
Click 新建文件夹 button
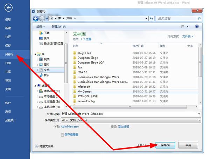tap(59, 26)
